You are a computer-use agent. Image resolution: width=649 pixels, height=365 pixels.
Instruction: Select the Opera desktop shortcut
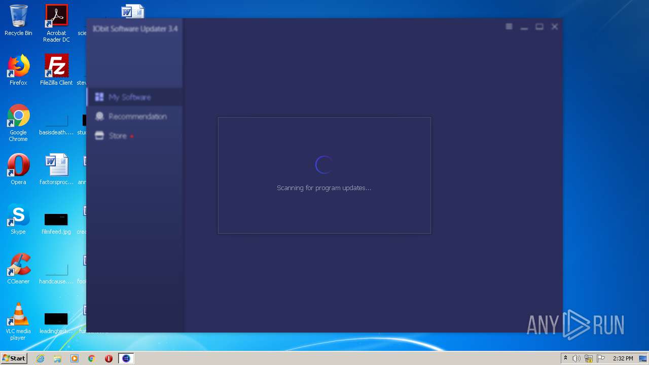18,169
